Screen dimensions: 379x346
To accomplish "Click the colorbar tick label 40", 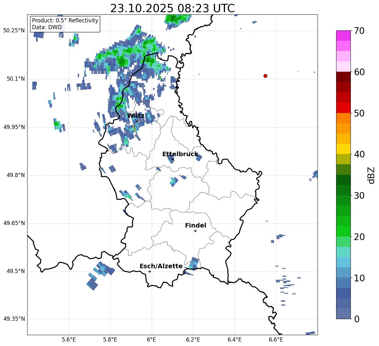I will [x=359, y=154].
